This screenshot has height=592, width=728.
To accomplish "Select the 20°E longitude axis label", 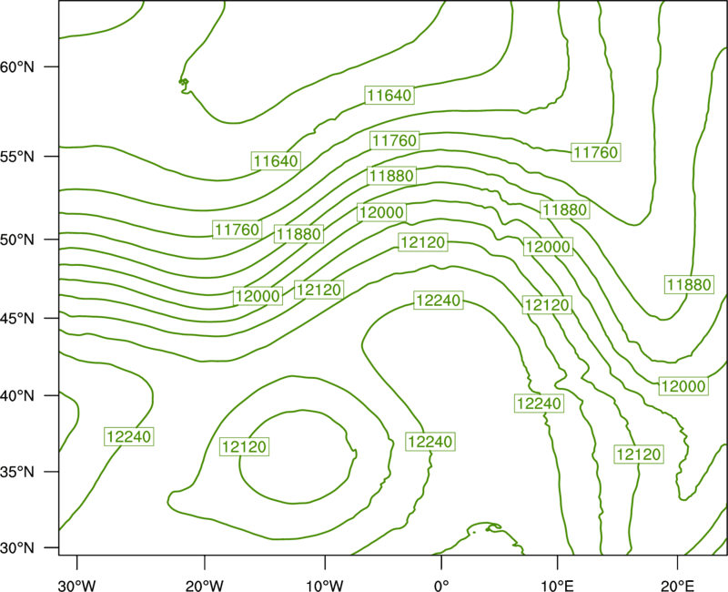I will tap(678, 586).
